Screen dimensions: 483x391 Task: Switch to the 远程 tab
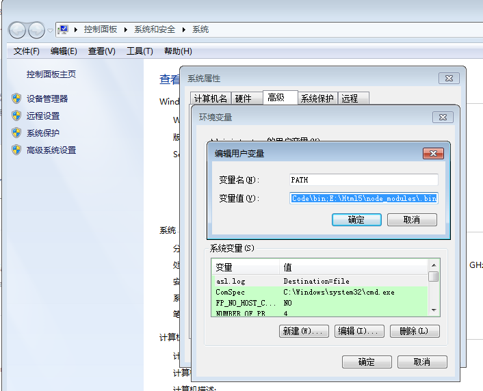tap(353, 98)
